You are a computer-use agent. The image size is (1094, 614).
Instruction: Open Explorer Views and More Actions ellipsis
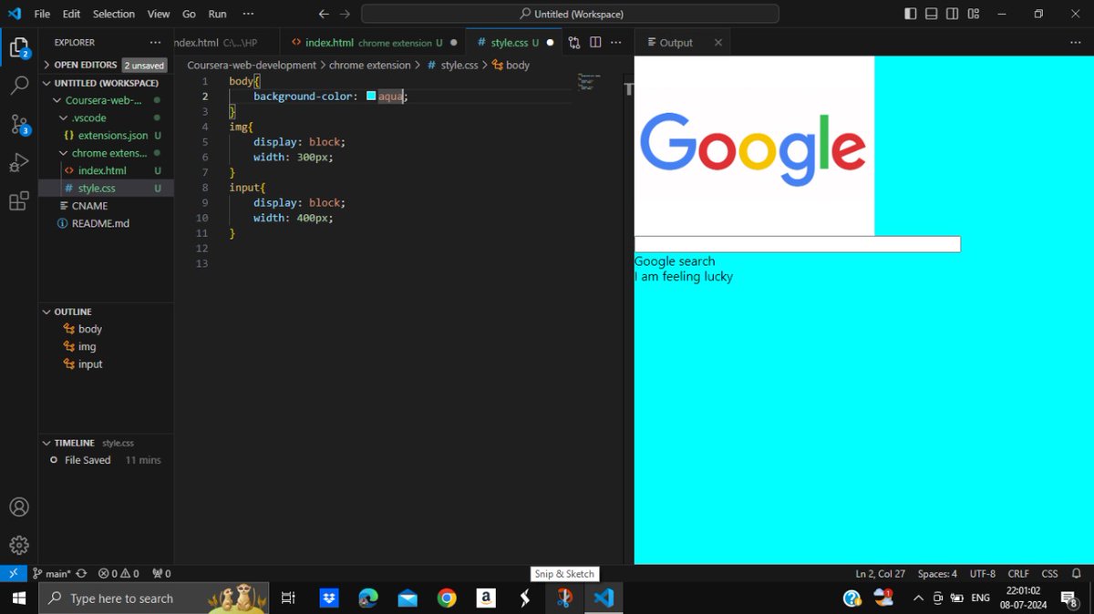point(155,43)
